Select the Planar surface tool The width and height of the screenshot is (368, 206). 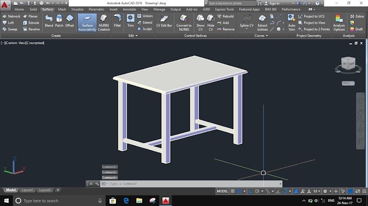click(x=30, y=16)
